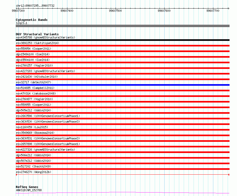The image size is (237, 196).
Task: Click ruler position 99607300
Action: [x=18, y=11]
